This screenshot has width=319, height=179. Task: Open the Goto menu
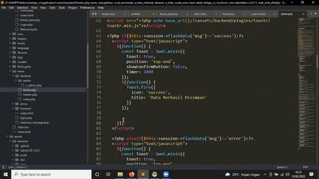click(52, 8)
